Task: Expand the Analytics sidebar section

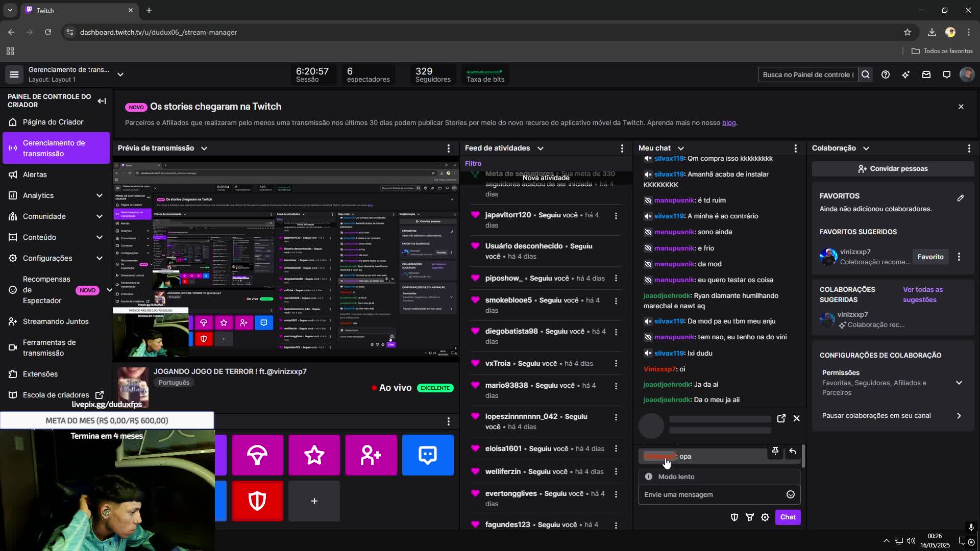Action: coord(100,195)
